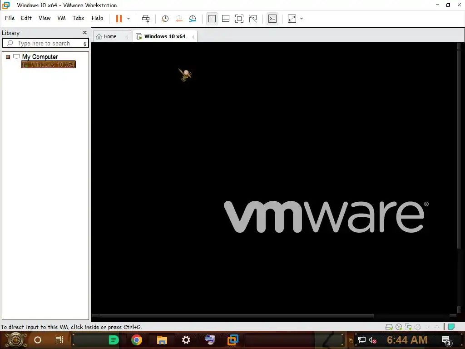Close the Windows 10 x64 tab
The height and width of the screenshot is (349, 465).
[x=193, y=37]
